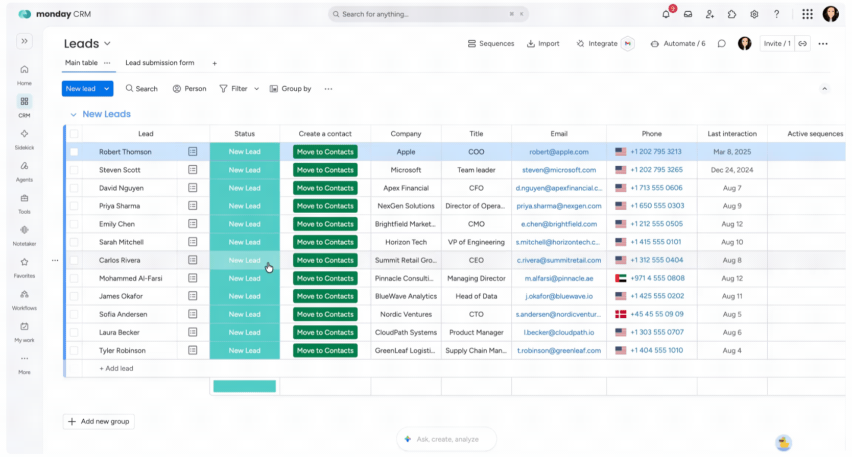The height and width of the screenshot is (457, 852).
Task: Open the New lead button dropdown arrow
Action: point(106,89)
